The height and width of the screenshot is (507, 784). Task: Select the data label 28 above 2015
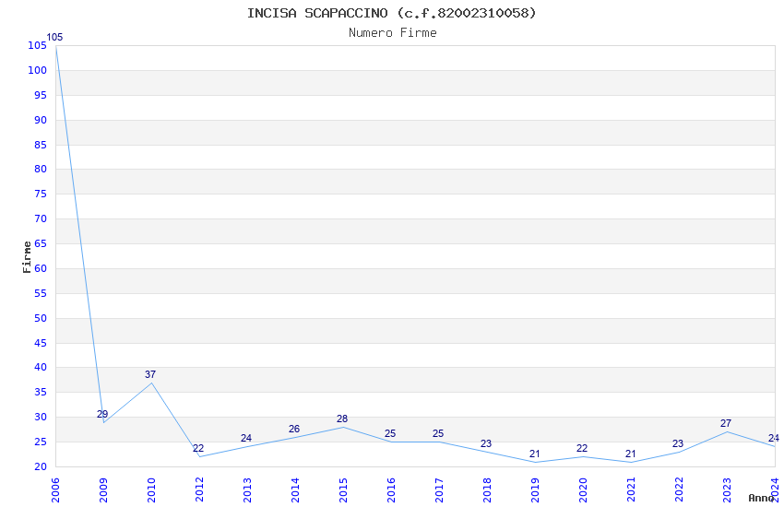342,419
